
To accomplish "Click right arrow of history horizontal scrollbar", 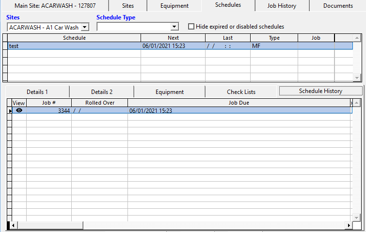I will pos(347,226).
